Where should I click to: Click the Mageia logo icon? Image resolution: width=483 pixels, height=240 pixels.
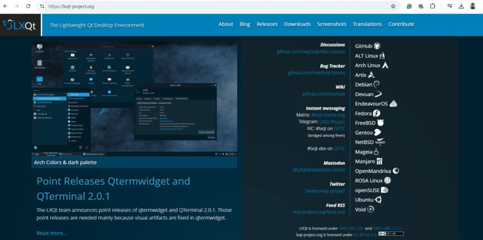point(376,152)
